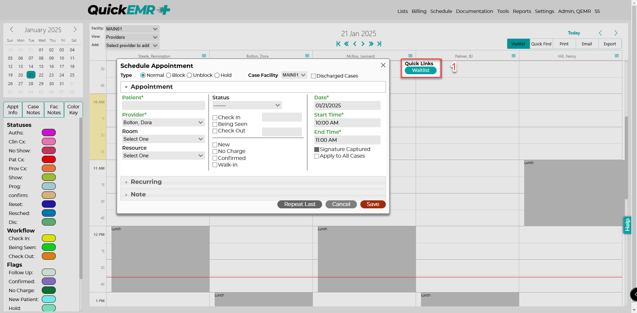The height and width of the screenshot is (313, 637).
Task: Open the Tools menu
Action: click(x=503, y=11)
